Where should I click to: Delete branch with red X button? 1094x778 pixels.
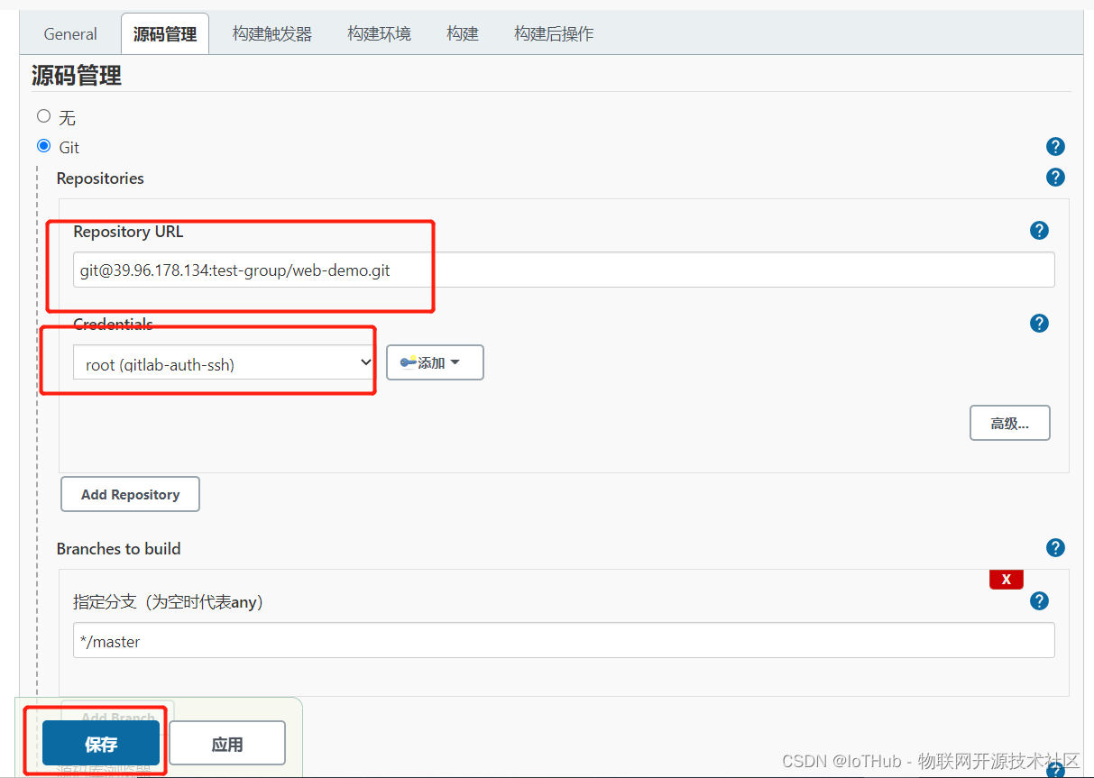coord(1007,579)
